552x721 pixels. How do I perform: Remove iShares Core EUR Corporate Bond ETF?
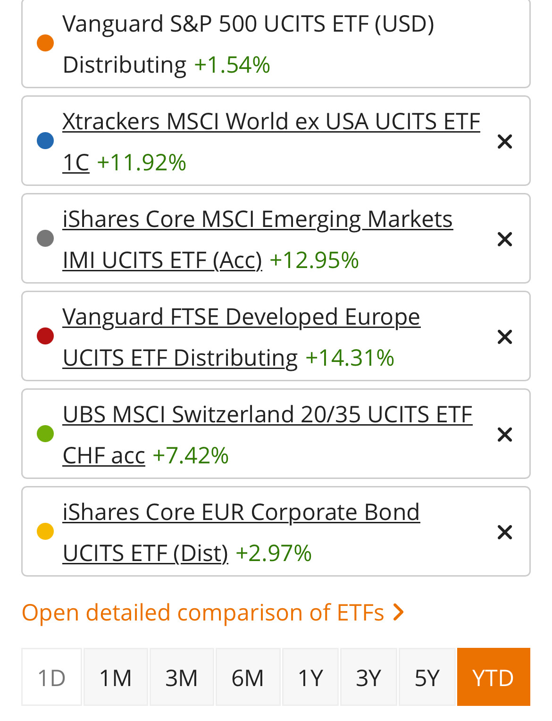click(504, 532)
